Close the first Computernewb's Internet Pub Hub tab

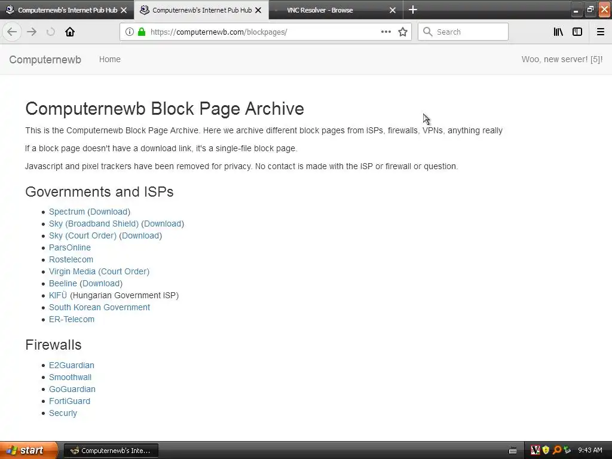124,10
